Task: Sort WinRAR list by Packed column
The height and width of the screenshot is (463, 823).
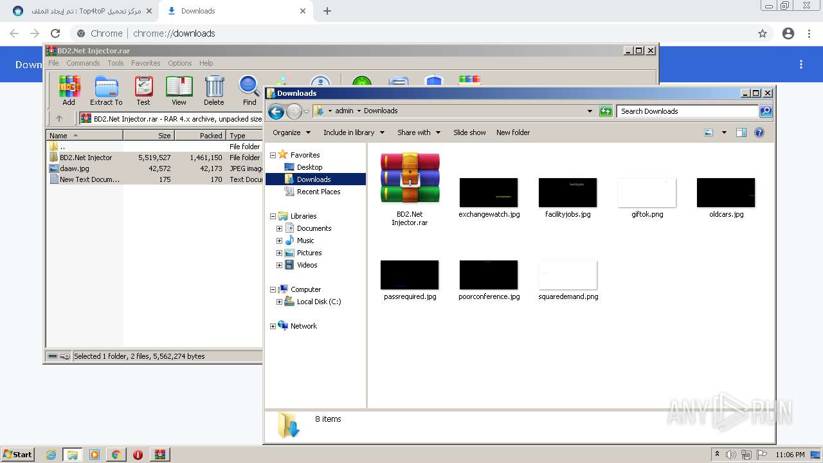Action: [200, 136]
